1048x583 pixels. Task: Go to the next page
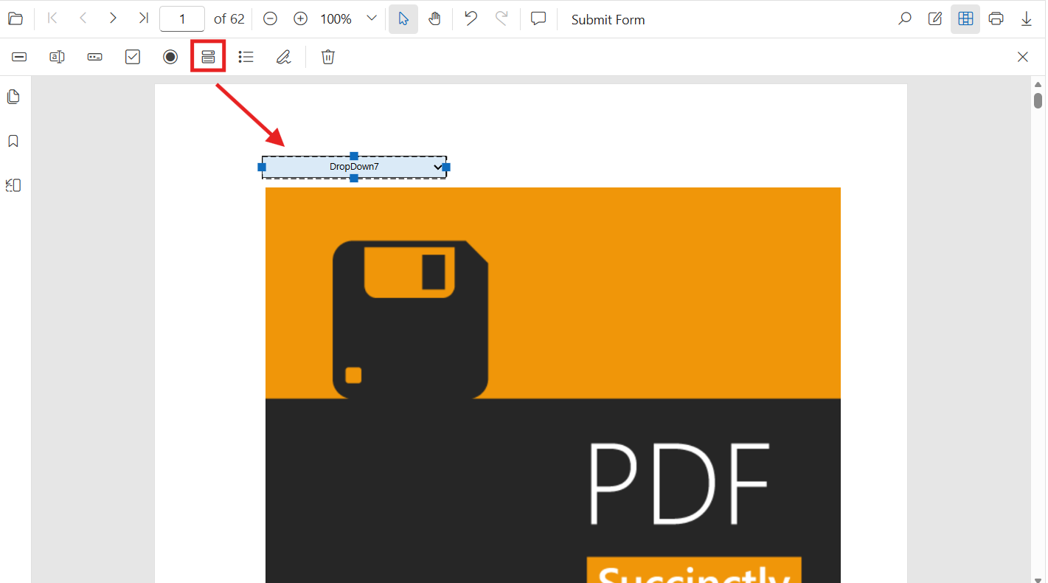(x=113, y=18)
